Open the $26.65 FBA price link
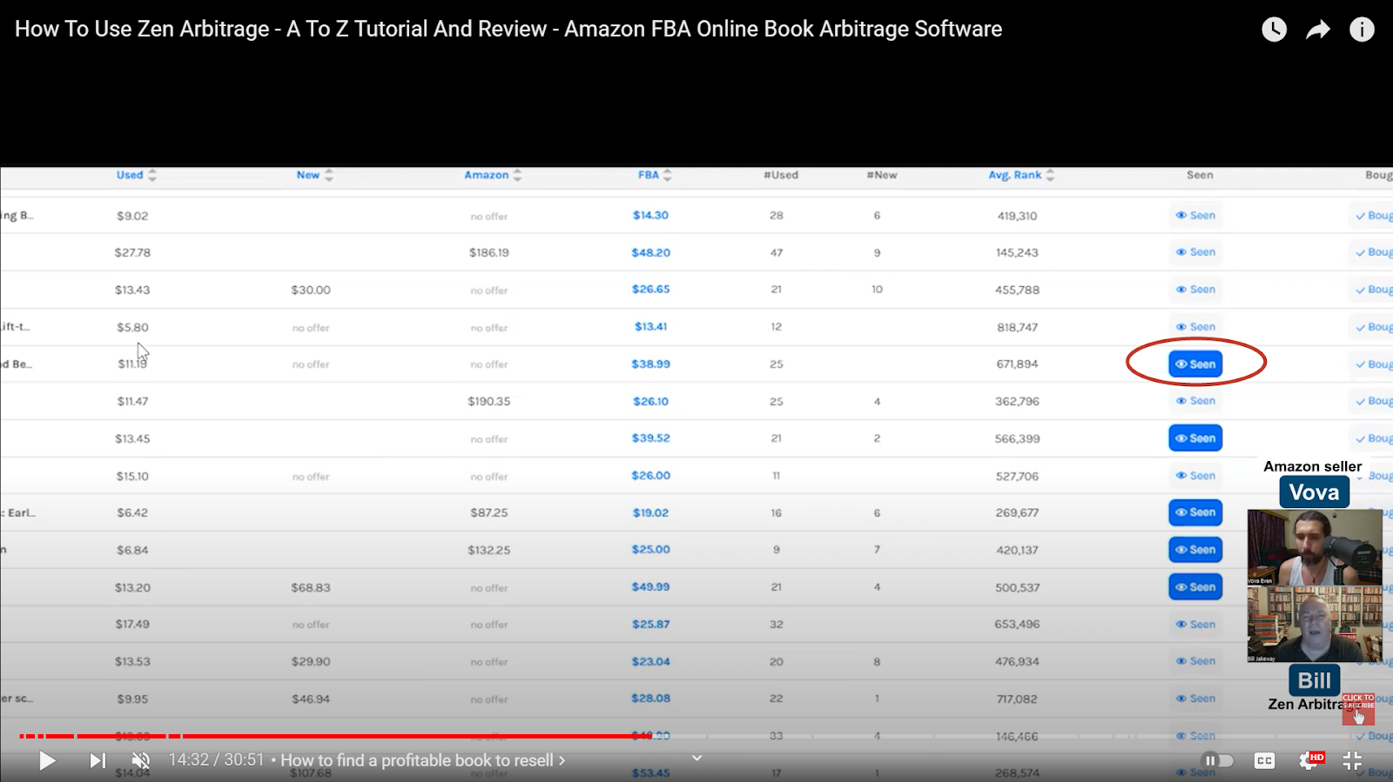This screenshot has width=1393, height=782. tap(650, 290)
